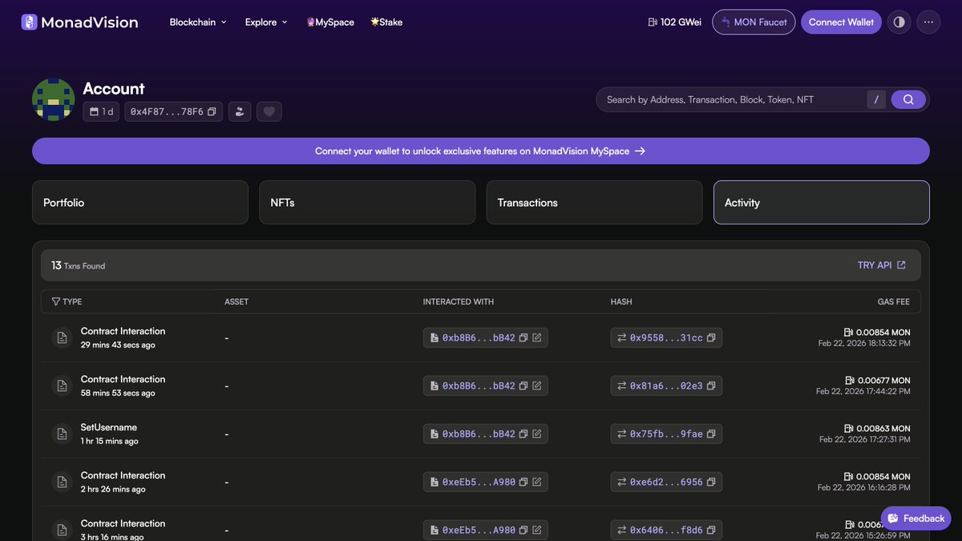Image resolution: width=962 pixels, height=541 pixels.
Task: Click the '13 Txns Found' count
Action: coord(79,265)
